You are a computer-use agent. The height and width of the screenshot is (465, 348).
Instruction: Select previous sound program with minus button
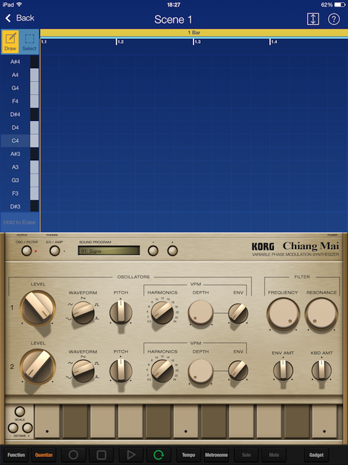153,251
